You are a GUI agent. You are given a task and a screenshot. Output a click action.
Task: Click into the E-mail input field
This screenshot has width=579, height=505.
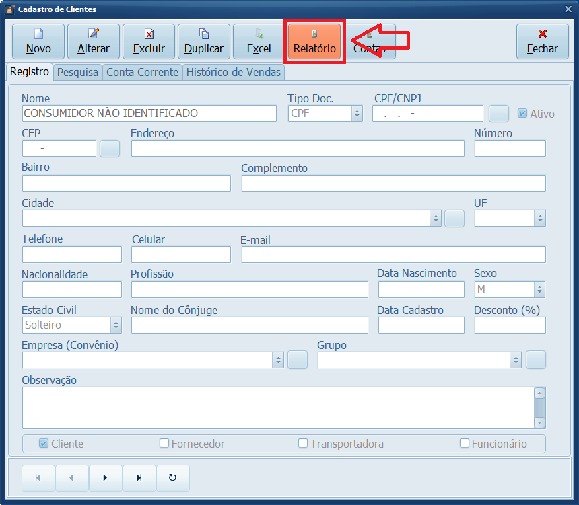click(393, 254)
